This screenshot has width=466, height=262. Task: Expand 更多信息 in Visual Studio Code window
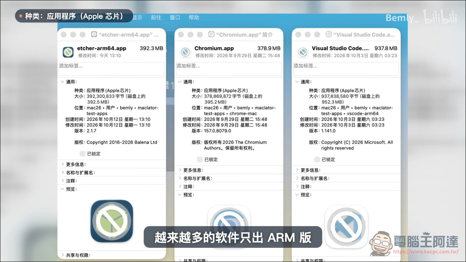pyautogui.click(x=297, y=170)
